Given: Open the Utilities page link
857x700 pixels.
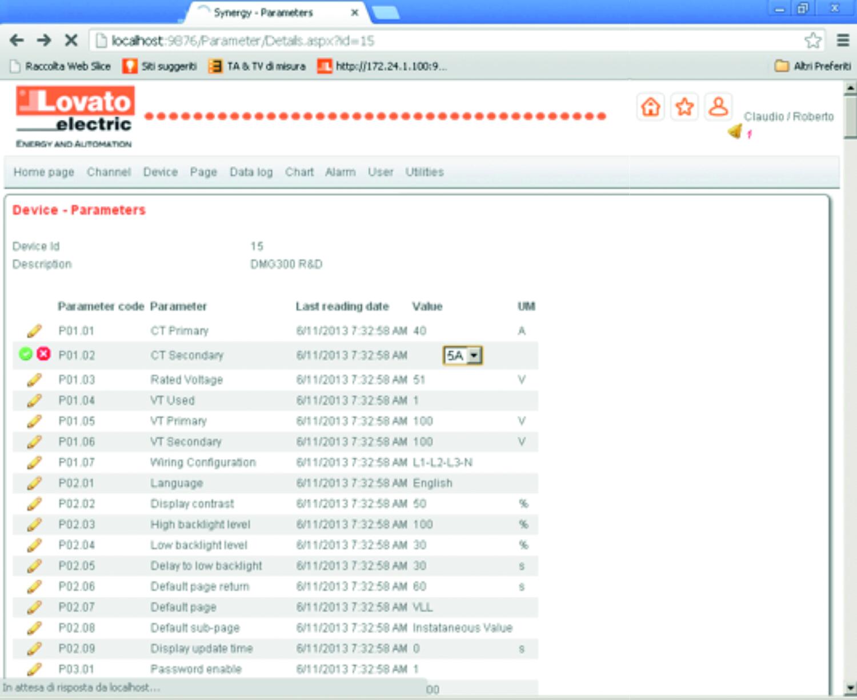Looking at the screenshot, I should 425,172.
